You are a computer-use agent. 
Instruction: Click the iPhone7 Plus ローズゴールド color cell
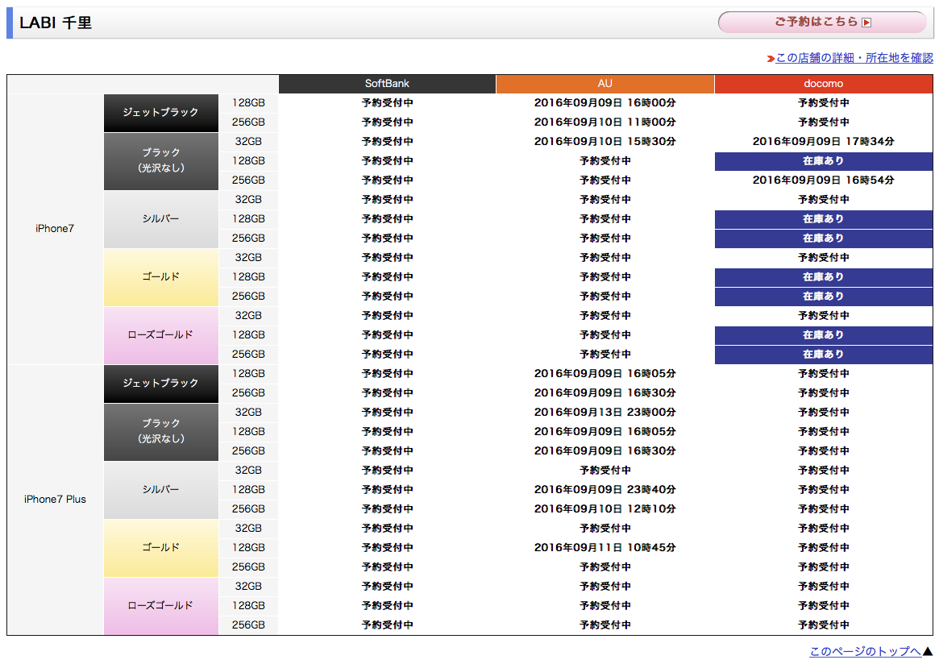tap(160, 606)
